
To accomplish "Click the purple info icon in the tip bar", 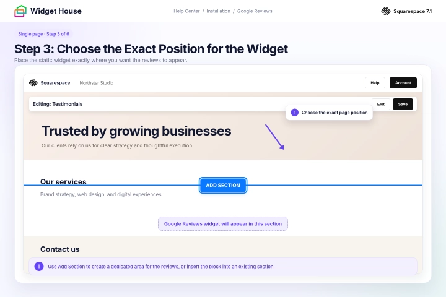I will point(39,266).
